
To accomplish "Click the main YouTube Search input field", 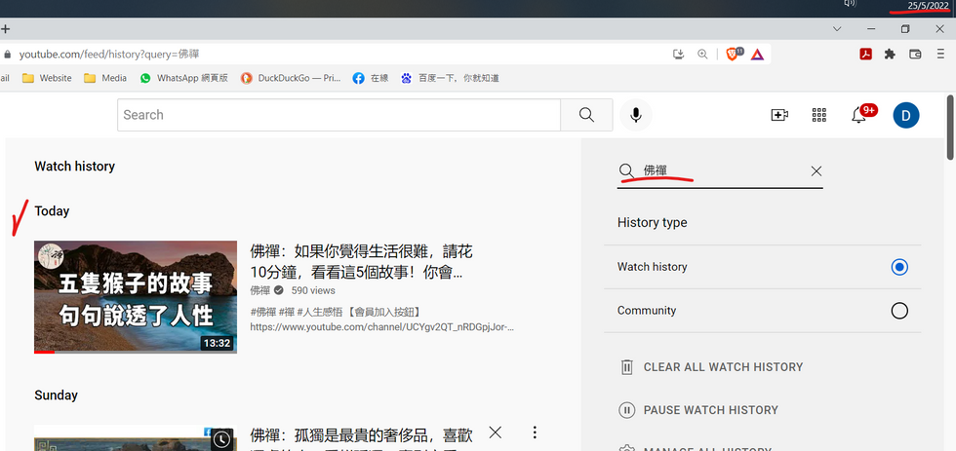I will (x=339, y=115).
